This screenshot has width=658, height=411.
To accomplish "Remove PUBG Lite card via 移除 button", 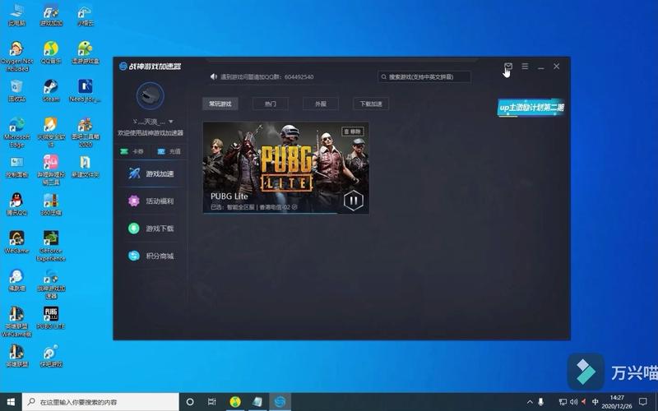I will tap(353, 132).
